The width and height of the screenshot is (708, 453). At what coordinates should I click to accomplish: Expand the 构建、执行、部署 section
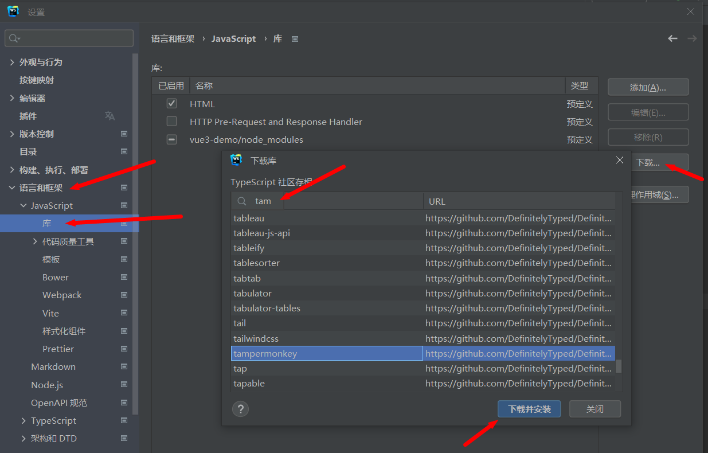pyautogui.click(x=12, y=170)
